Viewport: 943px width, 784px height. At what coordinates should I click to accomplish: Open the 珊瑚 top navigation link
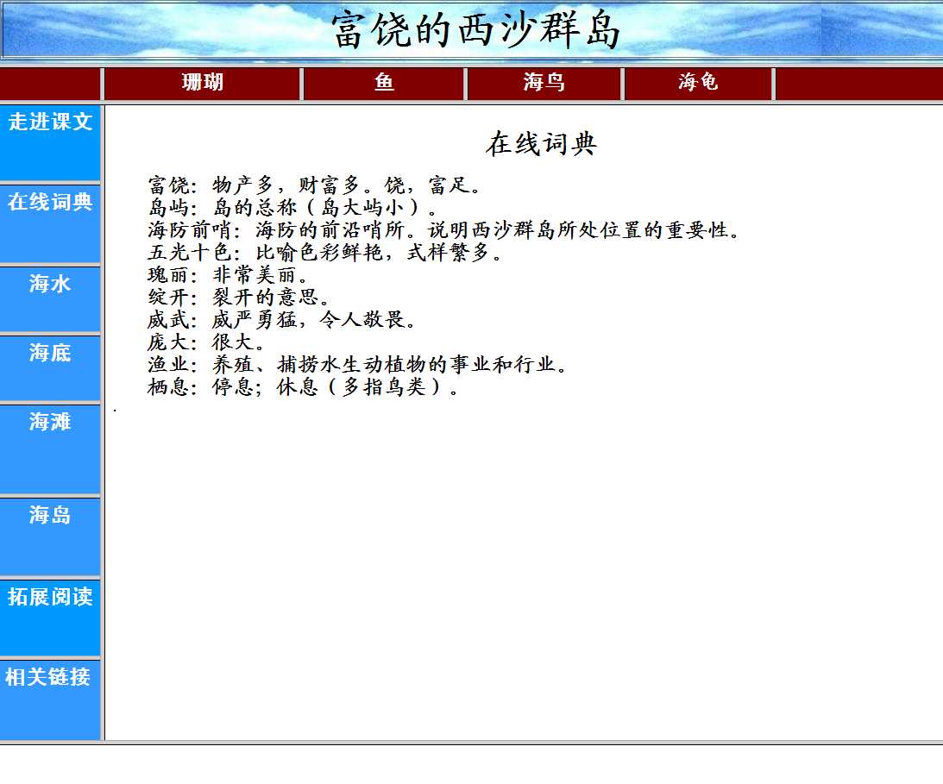click(x=203, y=83)
